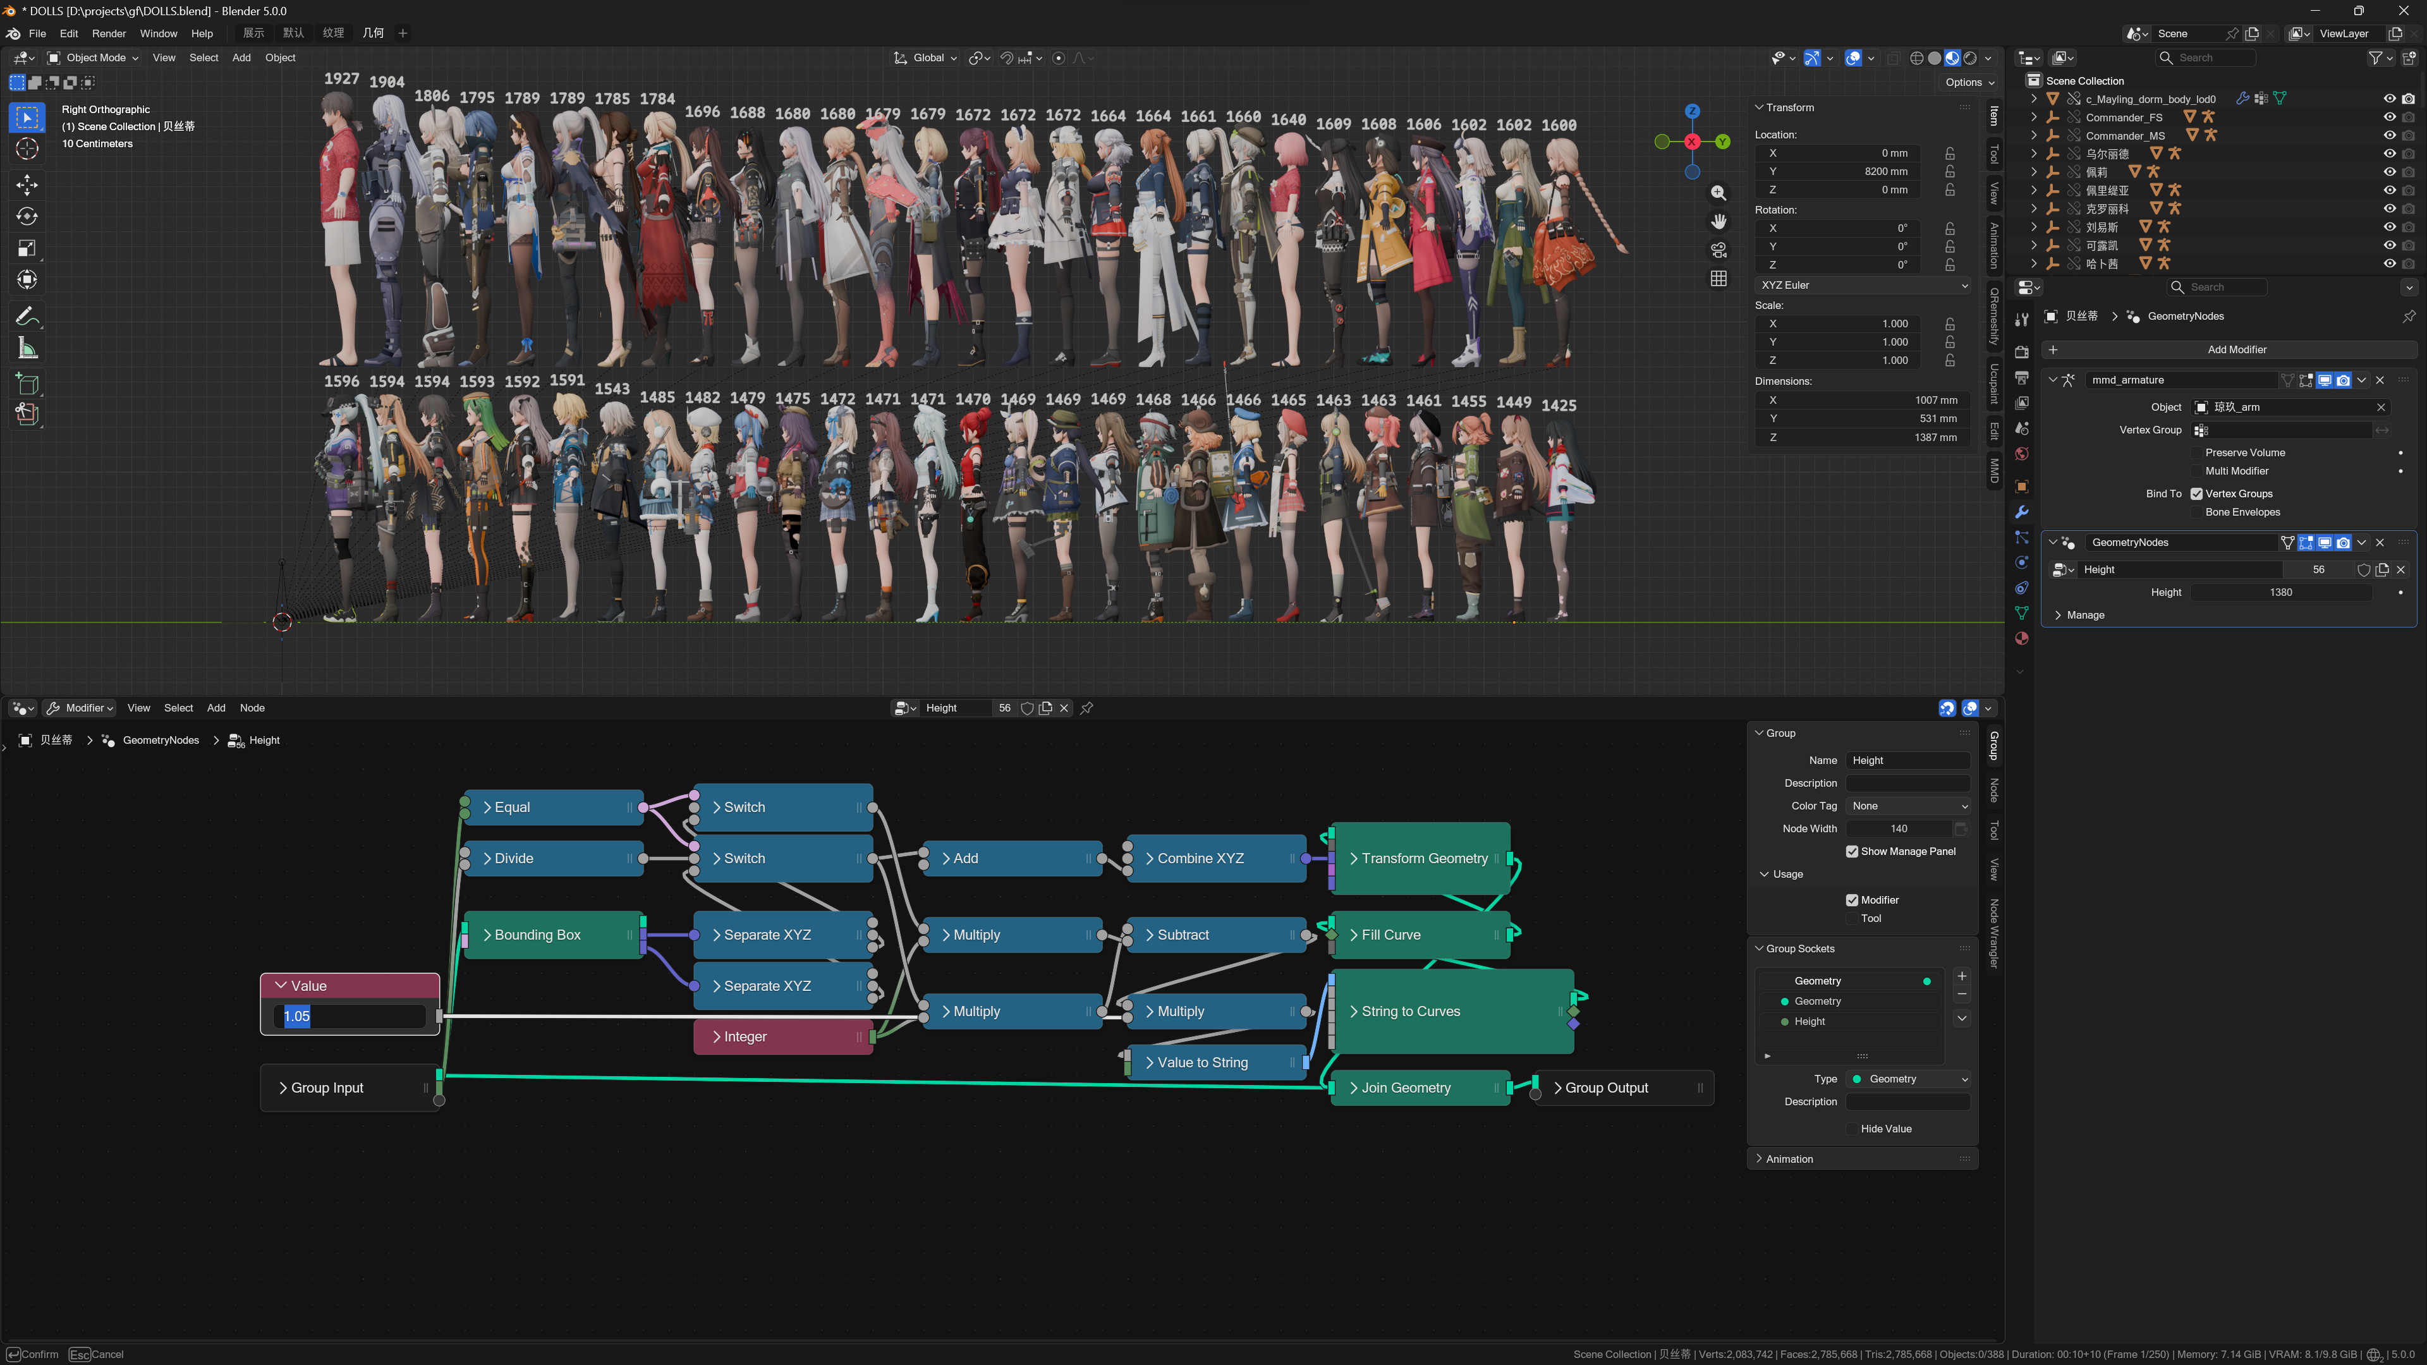Click the Node Width 140 slider
2427x1365 pixels.
1899,829
